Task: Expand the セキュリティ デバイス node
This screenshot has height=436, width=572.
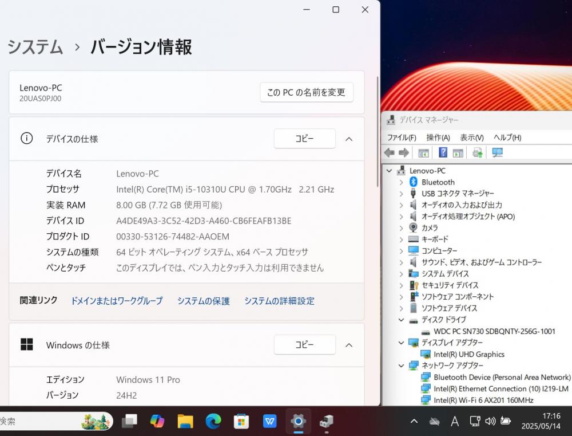Action: [402, 285]
